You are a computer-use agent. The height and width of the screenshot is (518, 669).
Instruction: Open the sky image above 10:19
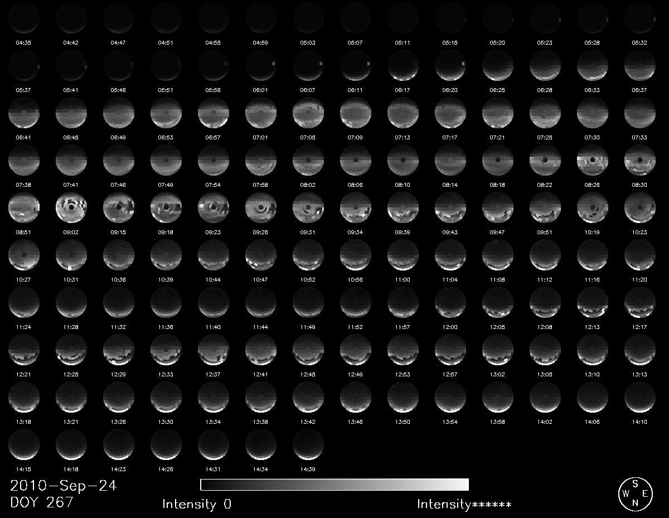(593, 208)
